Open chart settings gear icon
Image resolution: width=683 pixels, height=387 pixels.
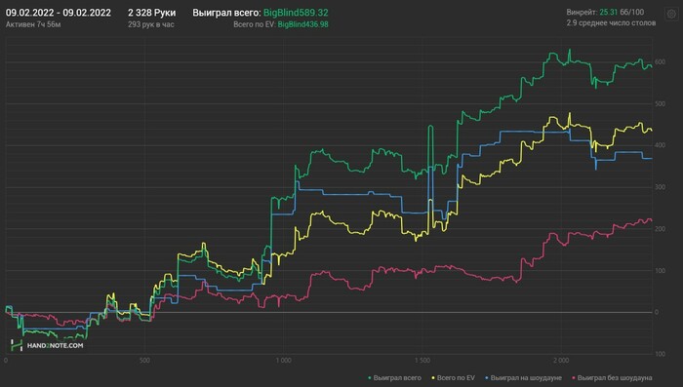pos(671,14)
